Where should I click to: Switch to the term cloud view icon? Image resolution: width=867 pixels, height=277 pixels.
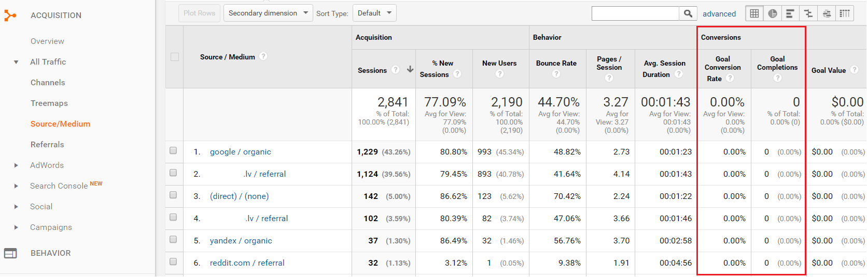tap(827, 13)
